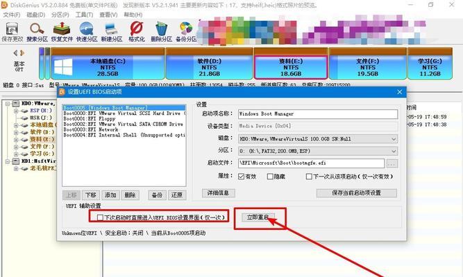Screen dimensions: 463x277
Task: Open the 分区(P) menu
Action: coord(60,15)
